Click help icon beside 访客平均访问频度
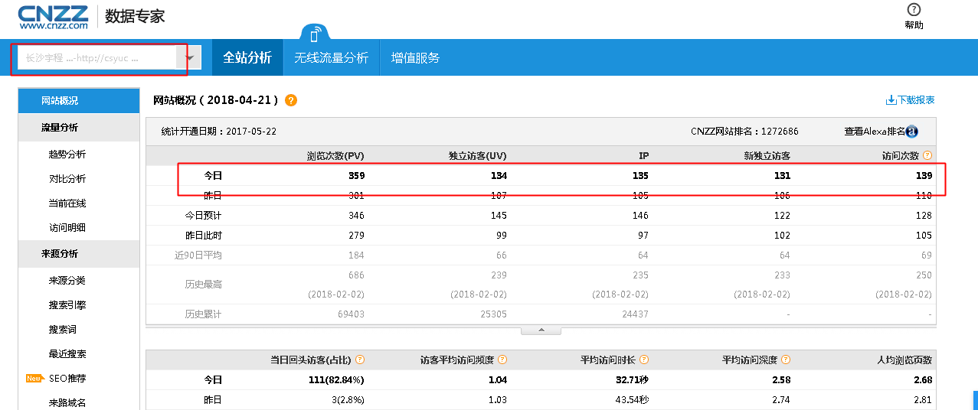Screen dimensions: 978x410 (x=502, y=360)
